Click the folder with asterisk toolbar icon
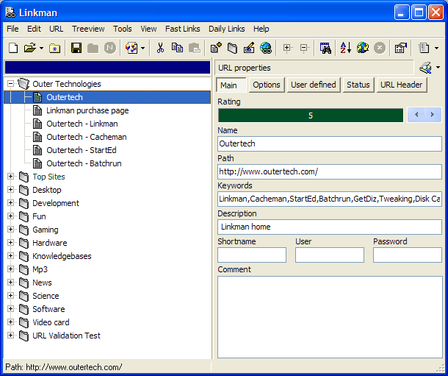This screenshot has height=376, width=448. click(x=54, y=48)
